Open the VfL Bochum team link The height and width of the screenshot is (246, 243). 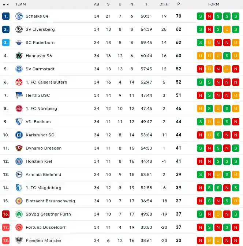(x=38, y=122)
